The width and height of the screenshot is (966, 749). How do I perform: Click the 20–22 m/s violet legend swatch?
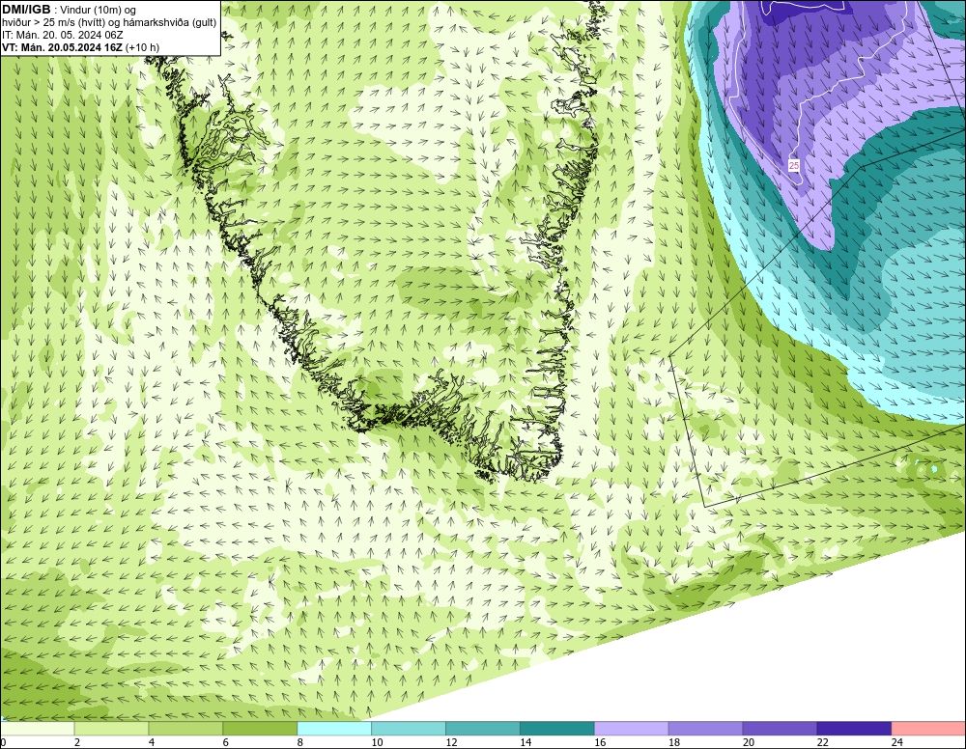[780, 729]
